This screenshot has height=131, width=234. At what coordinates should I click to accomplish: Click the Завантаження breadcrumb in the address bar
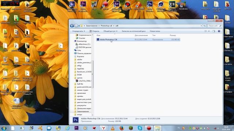(x=91, y=26)
